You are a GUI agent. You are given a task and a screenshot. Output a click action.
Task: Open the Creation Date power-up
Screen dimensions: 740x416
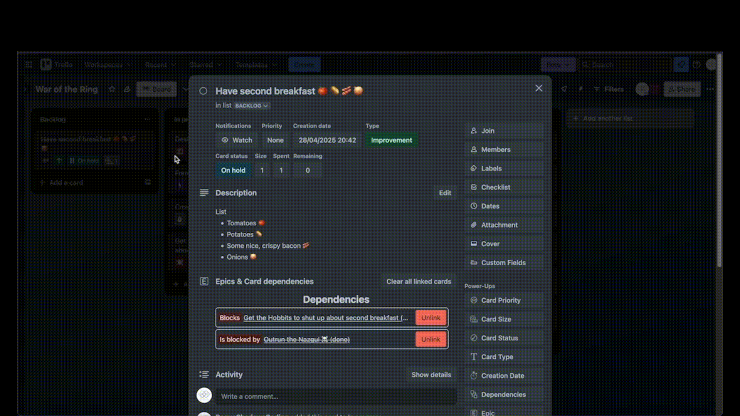(x=503, y=376)
